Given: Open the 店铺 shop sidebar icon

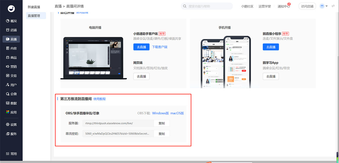Looking at the screenshot, I should click(x=8, y=30).
